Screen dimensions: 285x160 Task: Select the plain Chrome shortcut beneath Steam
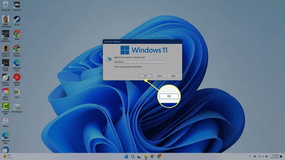pyautogui.click(x=17, y=35)
